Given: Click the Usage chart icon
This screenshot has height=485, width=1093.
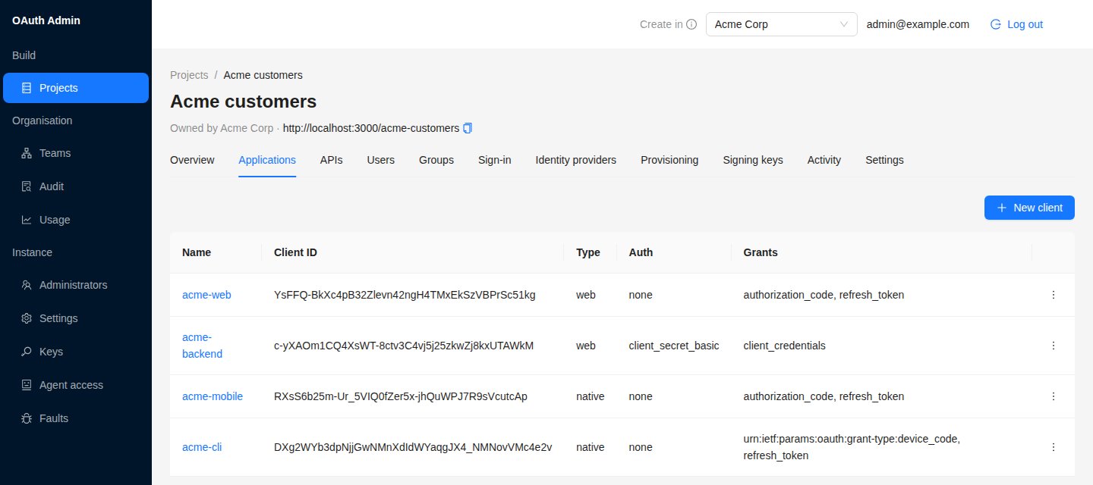Looking at the screenshot, I should click(x=27, y=220).
